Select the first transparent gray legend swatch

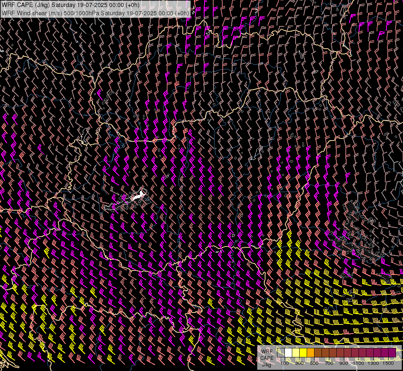[281, 353]
